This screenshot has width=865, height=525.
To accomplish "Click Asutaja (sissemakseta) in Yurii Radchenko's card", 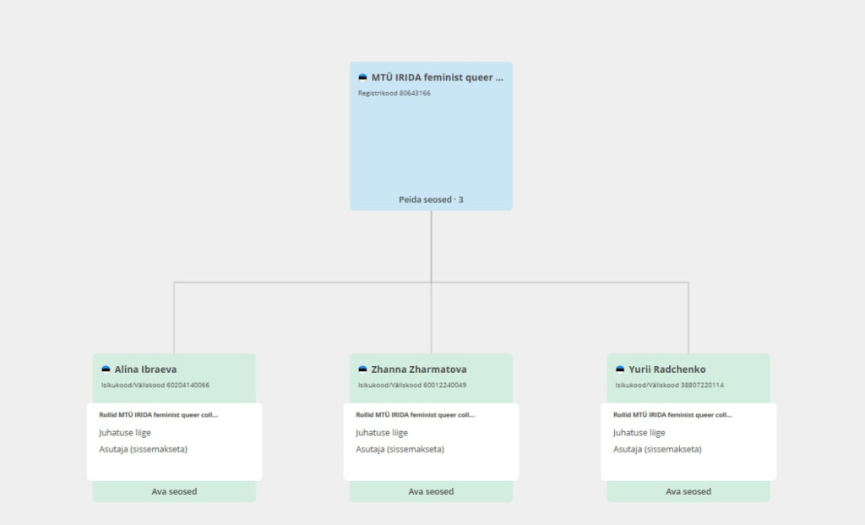I will [x=657, y=450].
